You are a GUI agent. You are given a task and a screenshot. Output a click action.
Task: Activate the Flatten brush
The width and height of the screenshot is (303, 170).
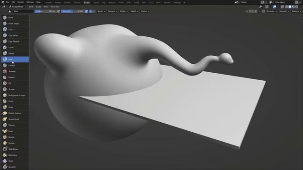(x=15, y=77)
